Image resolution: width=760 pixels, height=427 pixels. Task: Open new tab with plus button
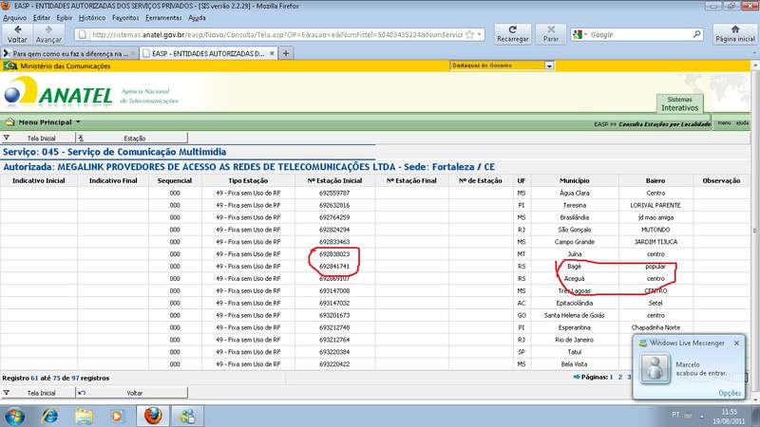(x=286, y=53)
